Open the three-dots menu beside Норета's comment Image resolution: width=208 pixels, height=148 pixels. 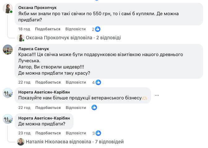pos(157,95)
